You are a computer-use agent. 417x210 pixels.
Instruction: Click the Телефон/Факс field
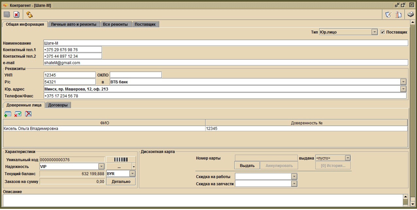coord(225,96)
